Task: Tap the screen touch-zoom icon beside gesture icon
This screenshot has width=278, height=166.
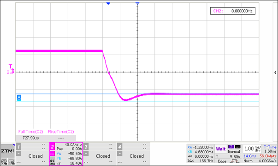Action: (x=11, y=161)
